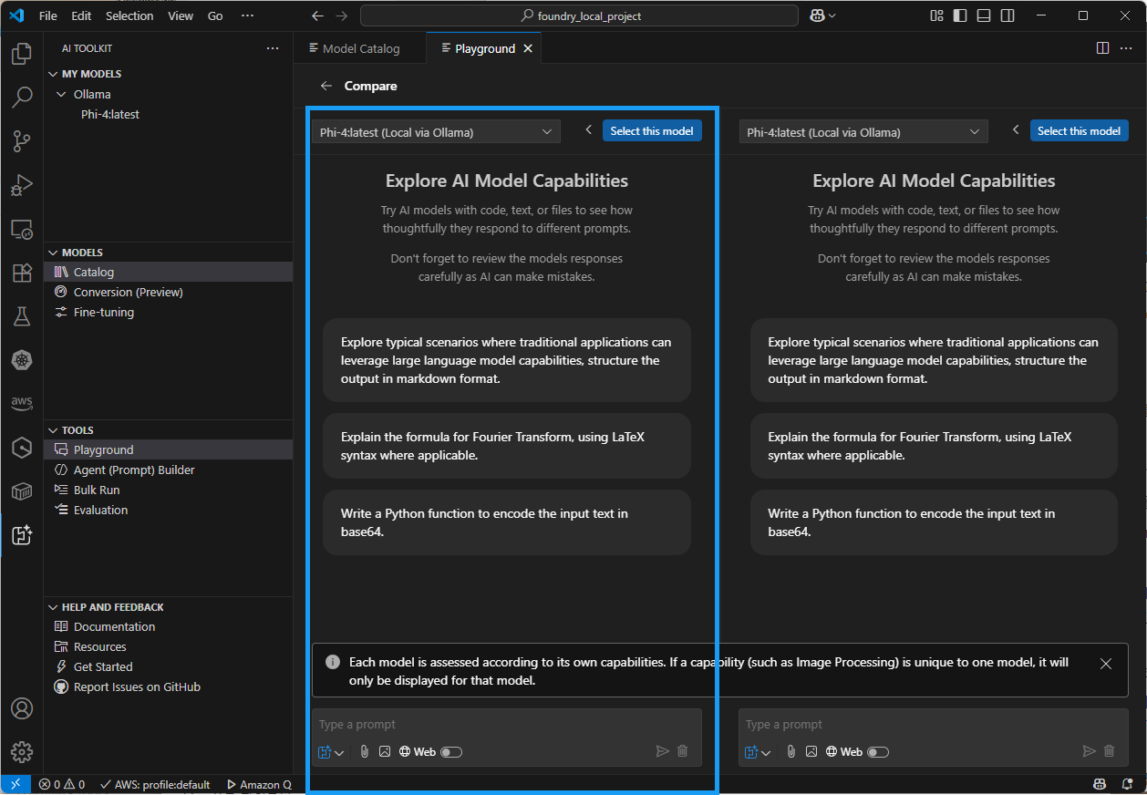Enable Web toggle in left prompt box
Image resolution: width=1147 pixels, height=795 pixels.
point(451,752)
